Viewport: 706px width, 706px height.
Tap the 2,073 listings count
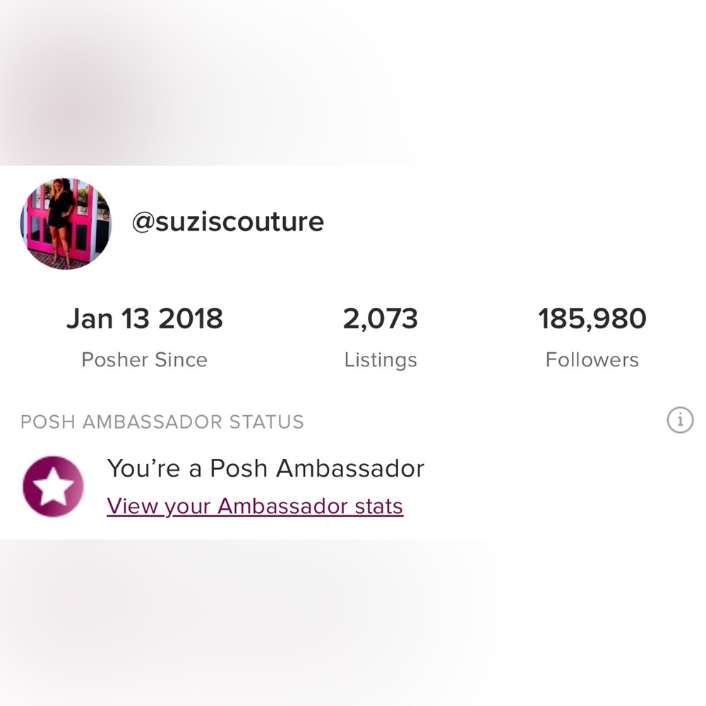click(x=381, y=319)
